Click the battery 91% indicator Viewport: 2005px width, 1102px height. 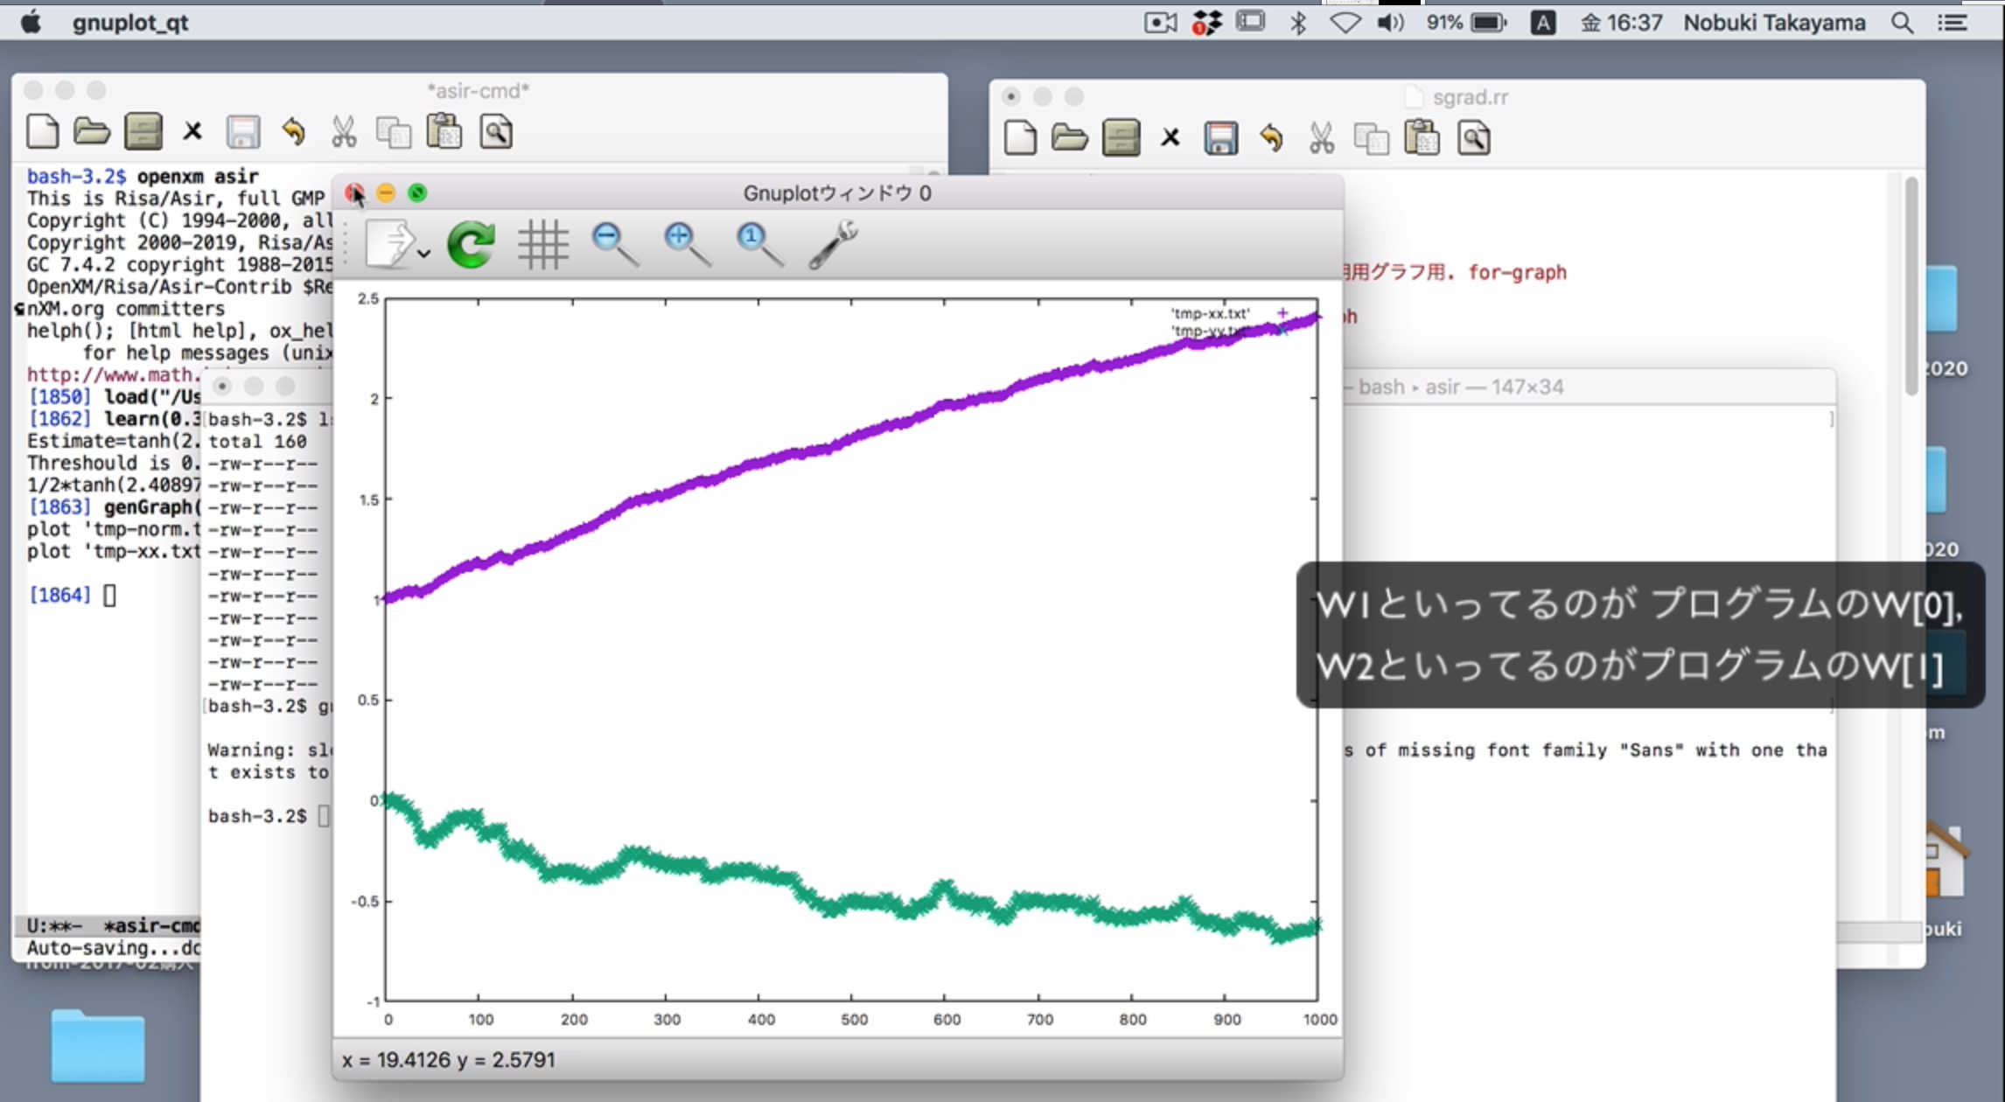[x=1467, y=23]
